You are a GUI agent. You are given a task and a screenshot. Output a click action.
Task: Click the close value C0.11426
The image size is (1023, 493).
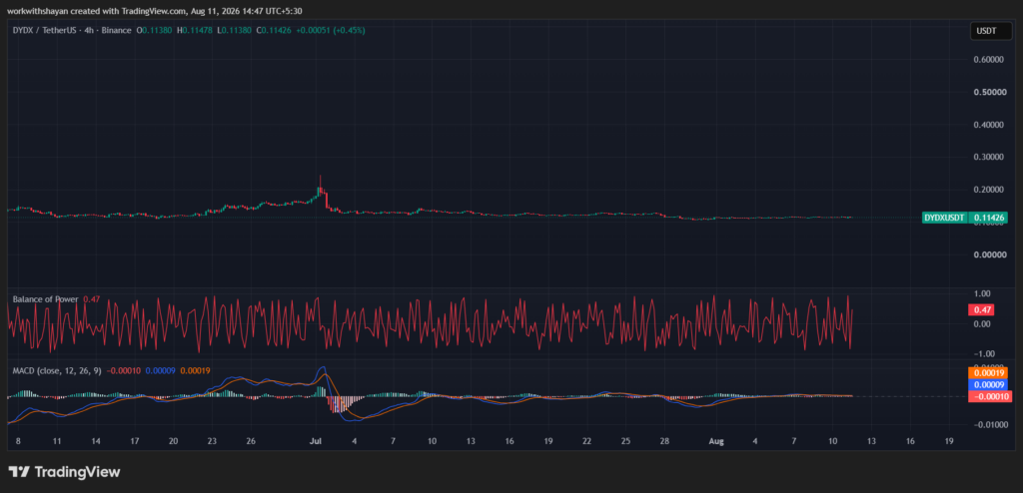coord(274,30)
